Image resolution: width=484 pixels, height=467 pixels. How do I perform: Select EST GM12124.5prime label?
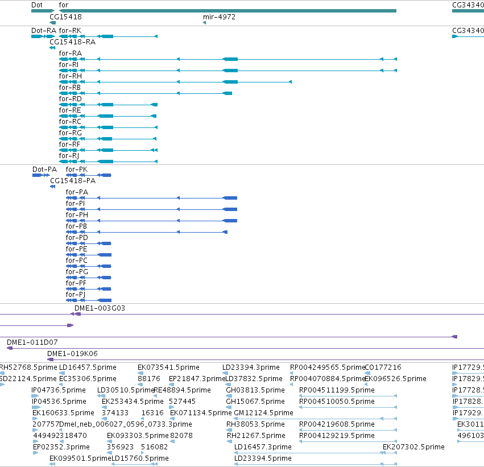(263, 414)
